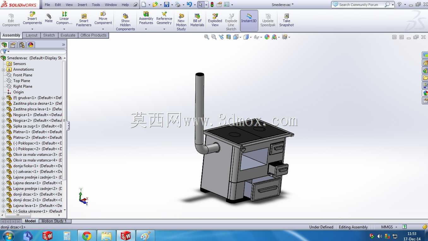
Task: Insert a Bill of Materials
Action: click(197, 20)
